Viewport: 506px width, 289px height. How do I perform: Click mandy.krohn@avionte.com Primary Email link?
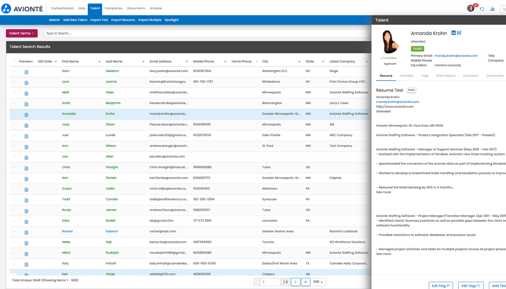[456, 56]
